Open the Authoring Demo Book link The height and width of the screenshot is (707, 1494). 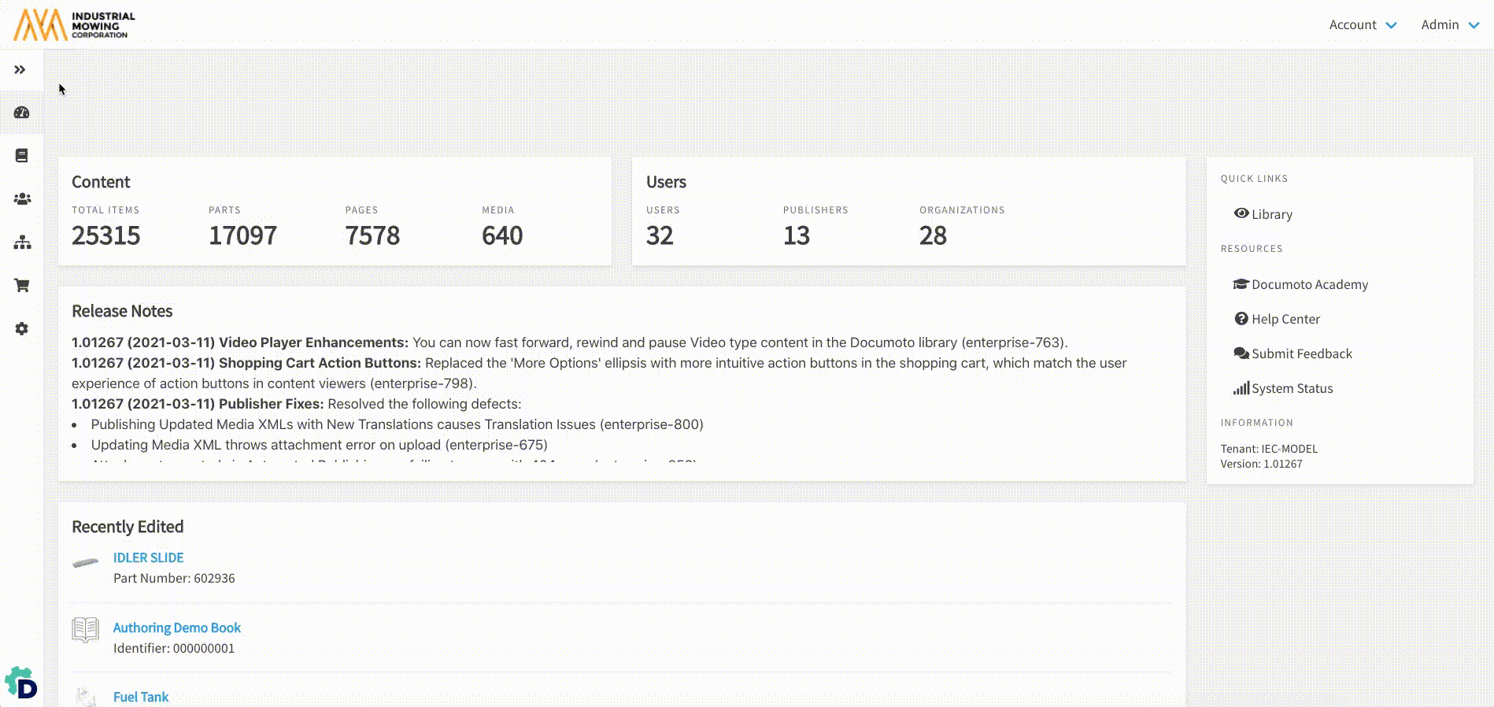(x=176, y=627)
